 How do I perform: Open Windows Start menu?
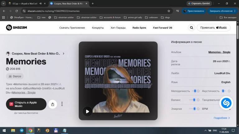pos(4,131)
